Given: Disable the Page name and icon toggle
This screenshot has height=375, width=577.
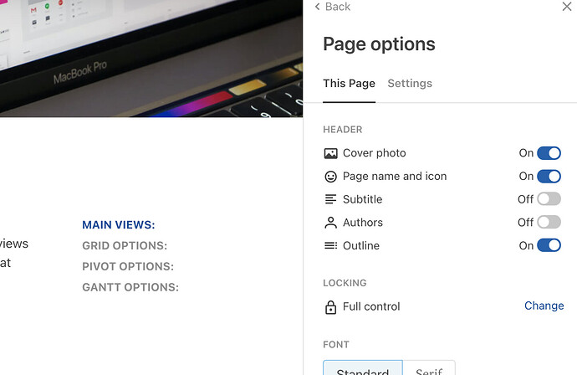Looking at the screenshot, I should (549, 177).
